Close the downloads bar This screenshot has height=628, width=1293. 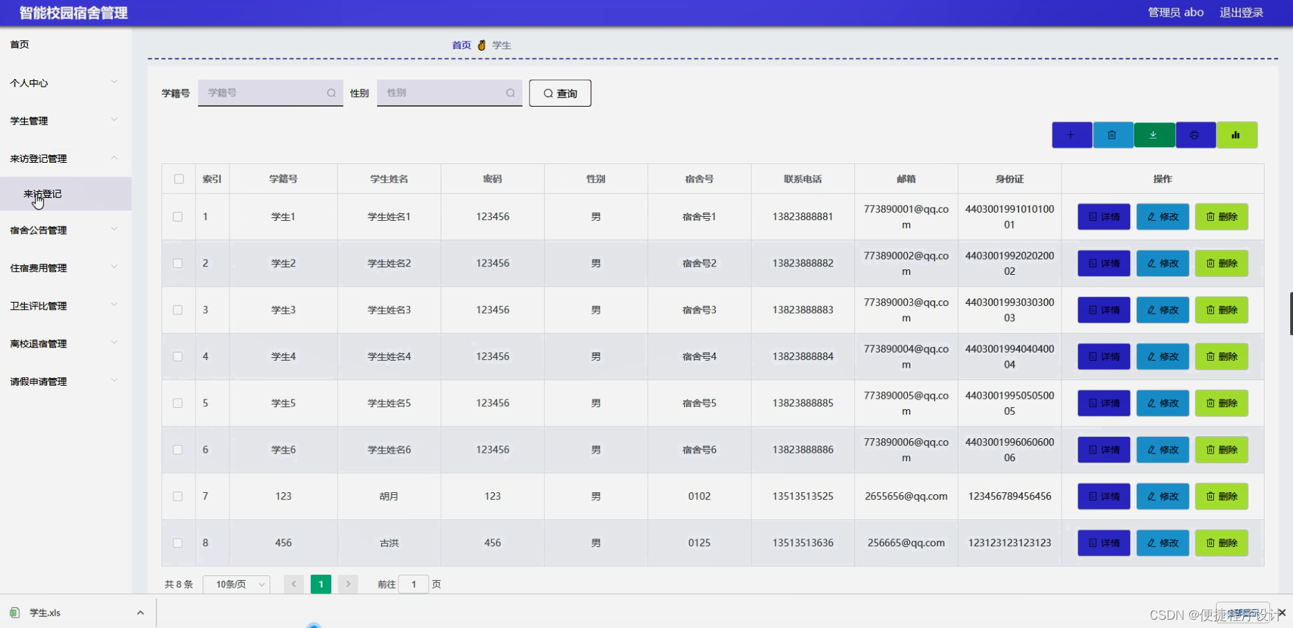[x=1282, y=613]
